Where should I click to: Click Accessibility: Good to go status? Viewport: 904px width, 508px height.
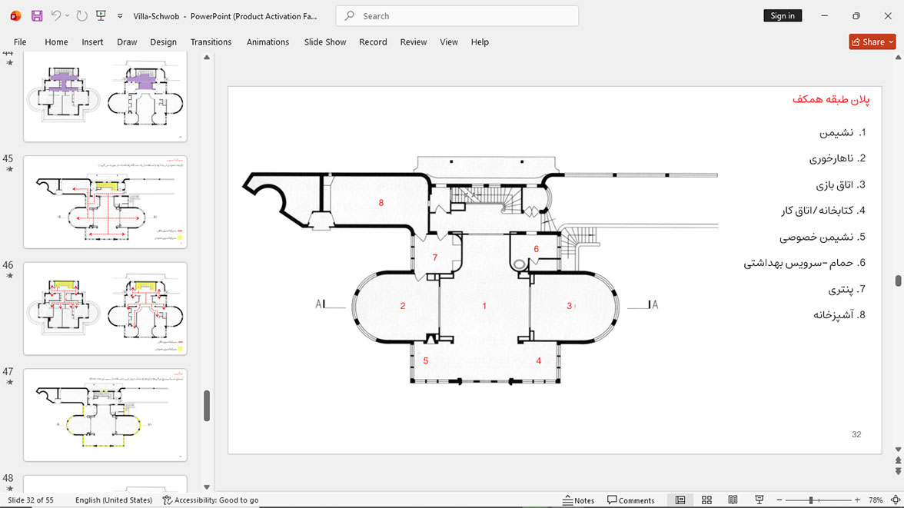pyautogui.click(x=211, y=500)
